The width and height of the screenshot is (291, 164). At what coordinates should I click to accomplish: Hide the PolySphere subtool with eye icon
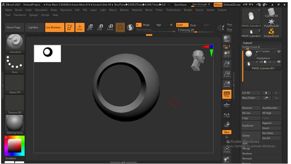pyautogui.click(x=279, y=51)
